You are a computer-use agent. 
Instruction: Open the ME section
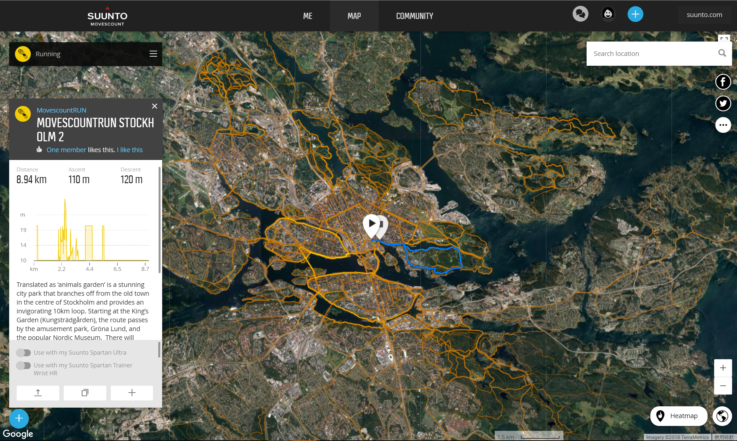[x=308, y=16]
